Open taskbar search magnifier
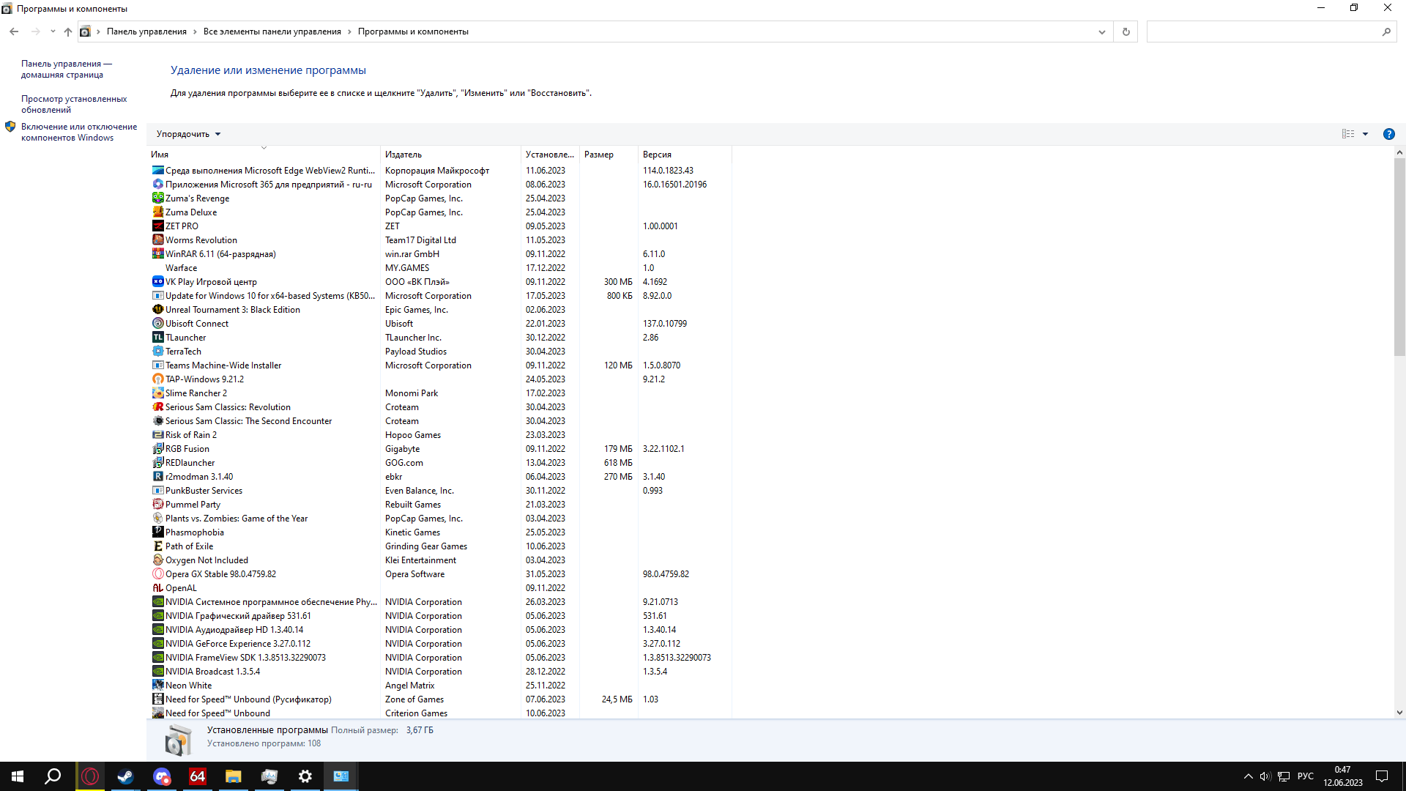 point(53,776)
